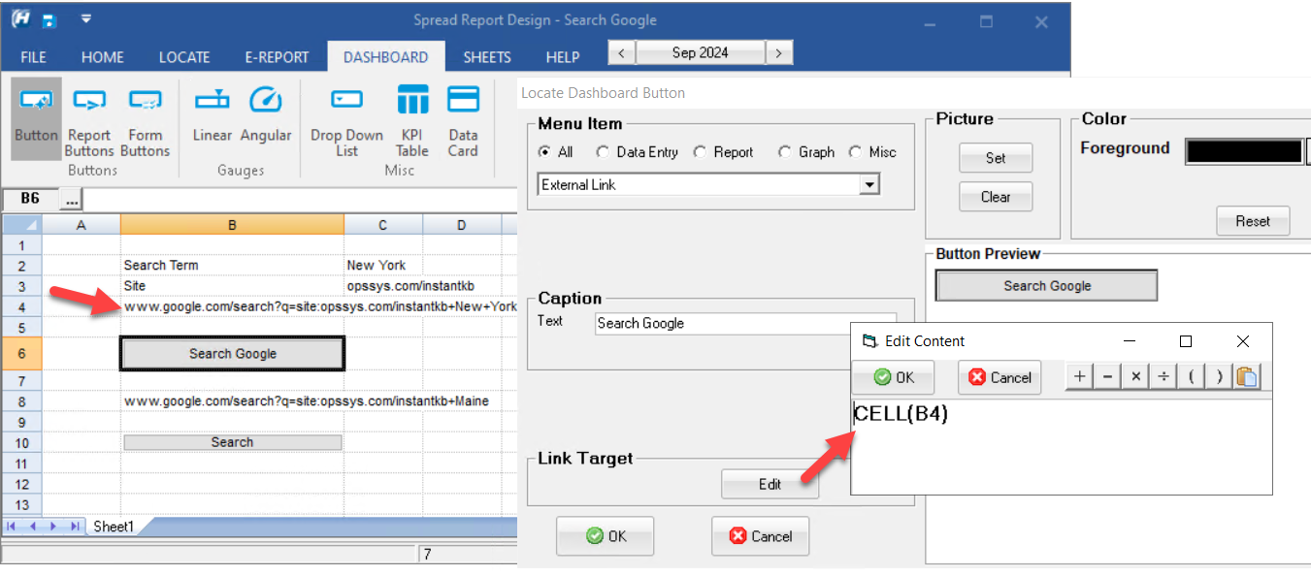1311x576 pixels.
Task: Open the Drop Down List tool
Action: (x=346, y=115)
